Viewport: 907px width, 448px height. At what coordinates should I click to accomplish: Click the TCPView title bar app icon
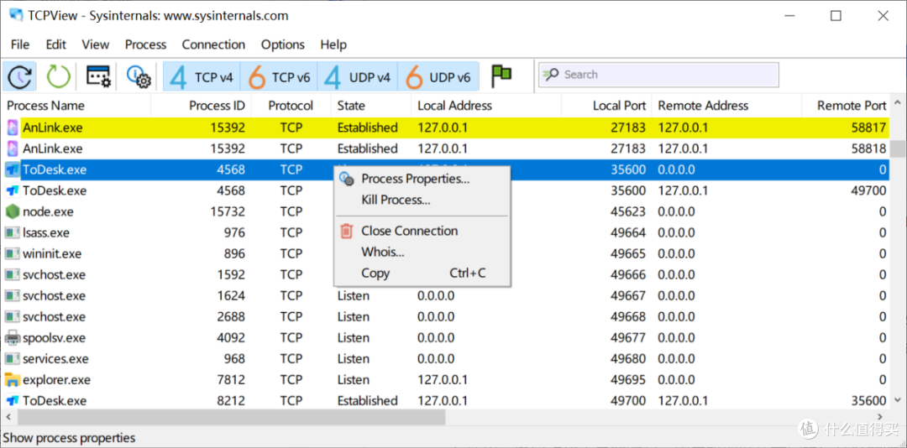[16, 16]
